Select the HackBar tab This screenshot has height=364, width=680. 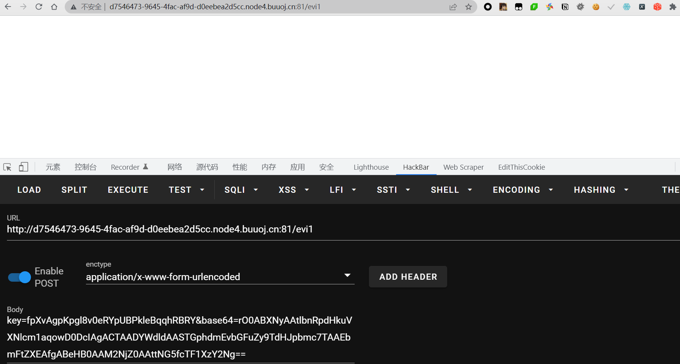click(x=416, y=167)
